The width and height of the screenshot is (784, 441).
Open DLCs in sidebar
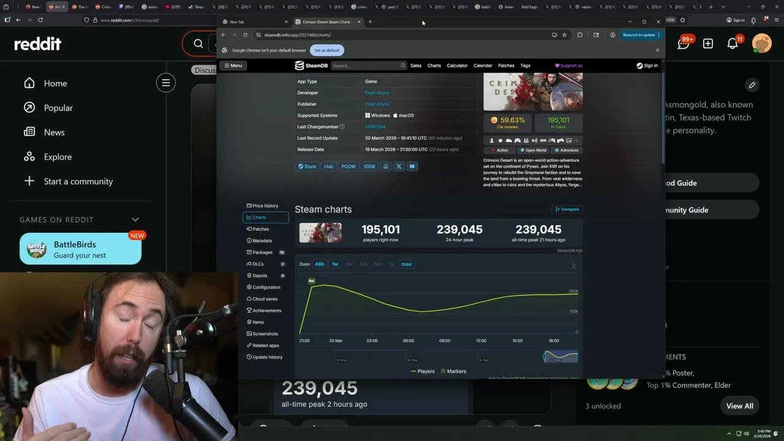[x=265, y=264]
